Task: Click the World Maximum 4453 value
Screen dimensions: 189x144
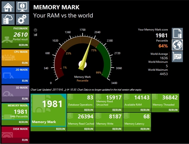Action: [164, 74]
